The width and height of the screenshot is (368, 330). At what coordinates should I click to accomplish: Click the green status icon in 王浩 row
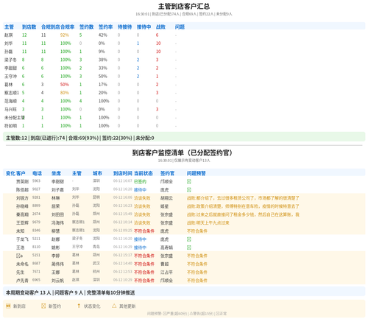[189, 248]
